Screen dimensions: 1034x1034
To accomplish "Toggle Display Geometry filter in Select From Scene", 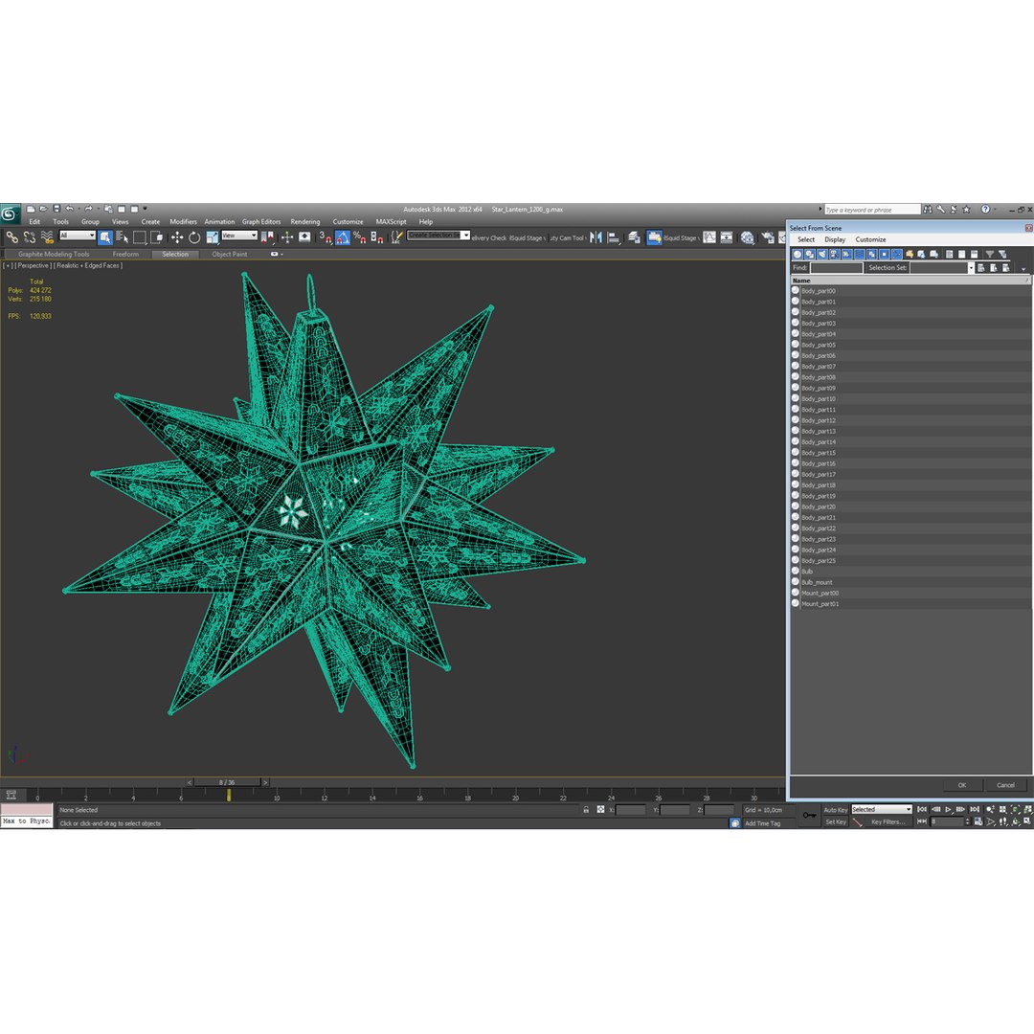I will pyautogui.click(x=798, y=254).
